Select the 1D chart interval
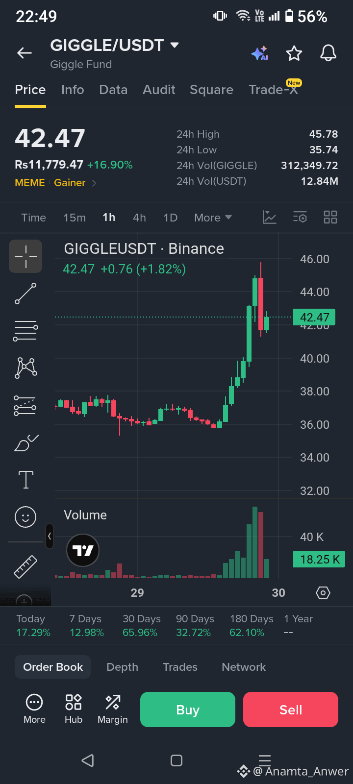The height and width of the screenshot is (784, 353). click(170, 218)
